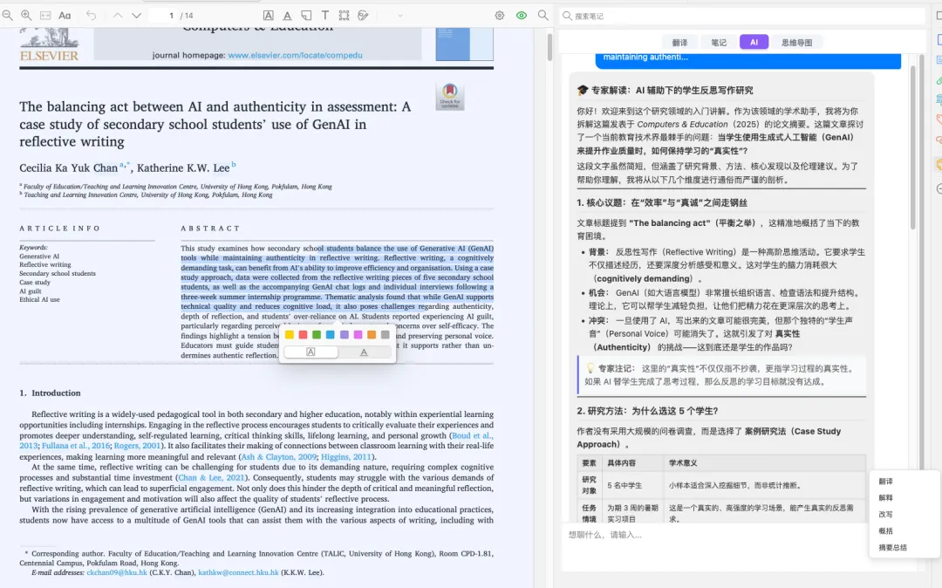This screenshot has width=942, height=588.
Task: Select the area screenshot selection tool
Action: point(344,16)
